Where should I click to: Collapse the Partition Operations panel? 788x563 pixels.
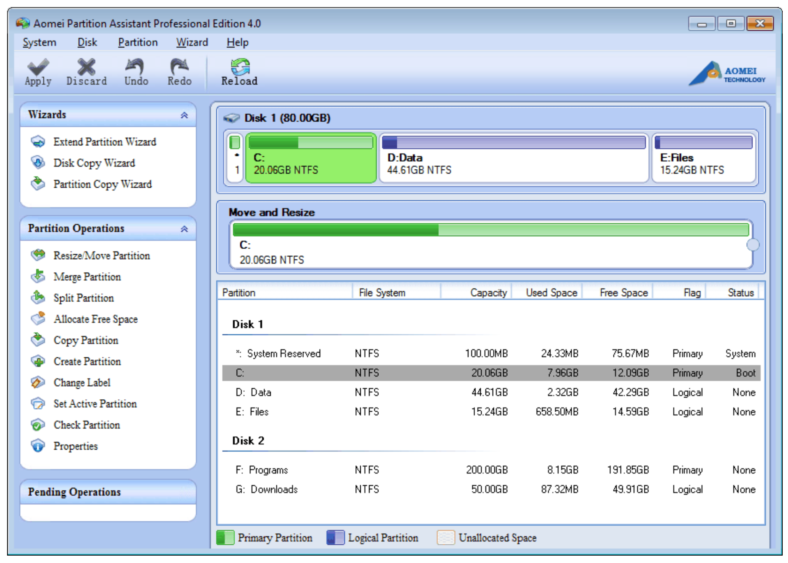184,229
